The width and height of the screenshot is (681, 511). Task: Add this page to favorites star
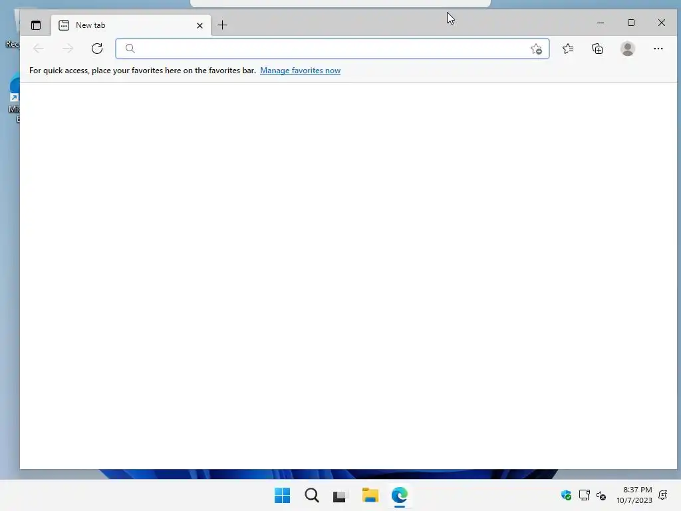pos(537,49)
